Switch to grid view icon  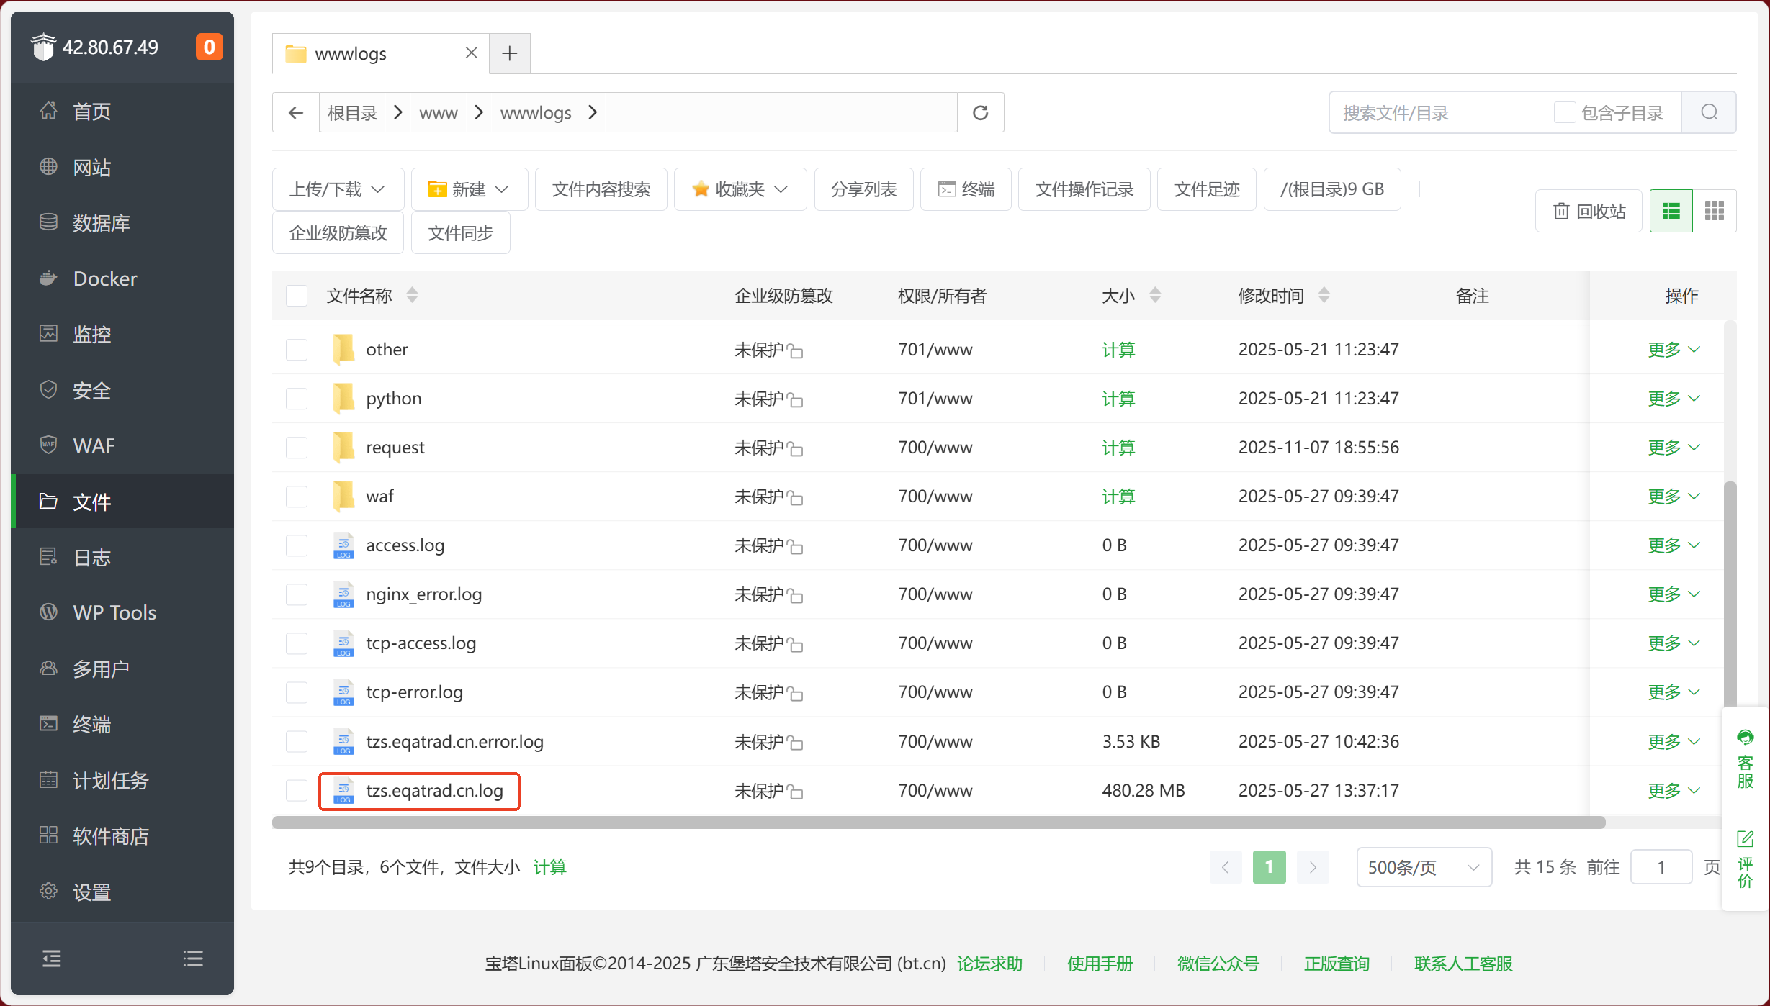1714,211
